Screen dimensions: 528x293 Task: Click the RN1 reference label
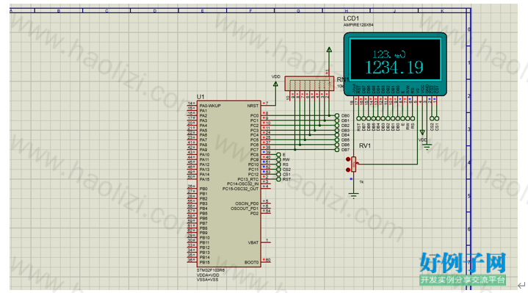click(342, 79)
